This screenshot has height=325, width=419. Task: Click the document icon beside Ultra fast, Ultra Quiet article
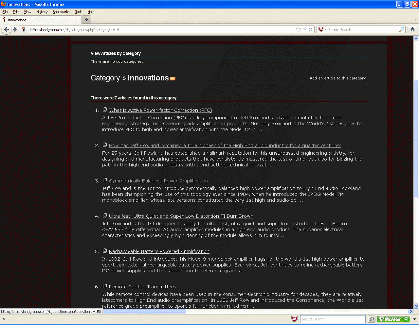(x=105, y=215)
